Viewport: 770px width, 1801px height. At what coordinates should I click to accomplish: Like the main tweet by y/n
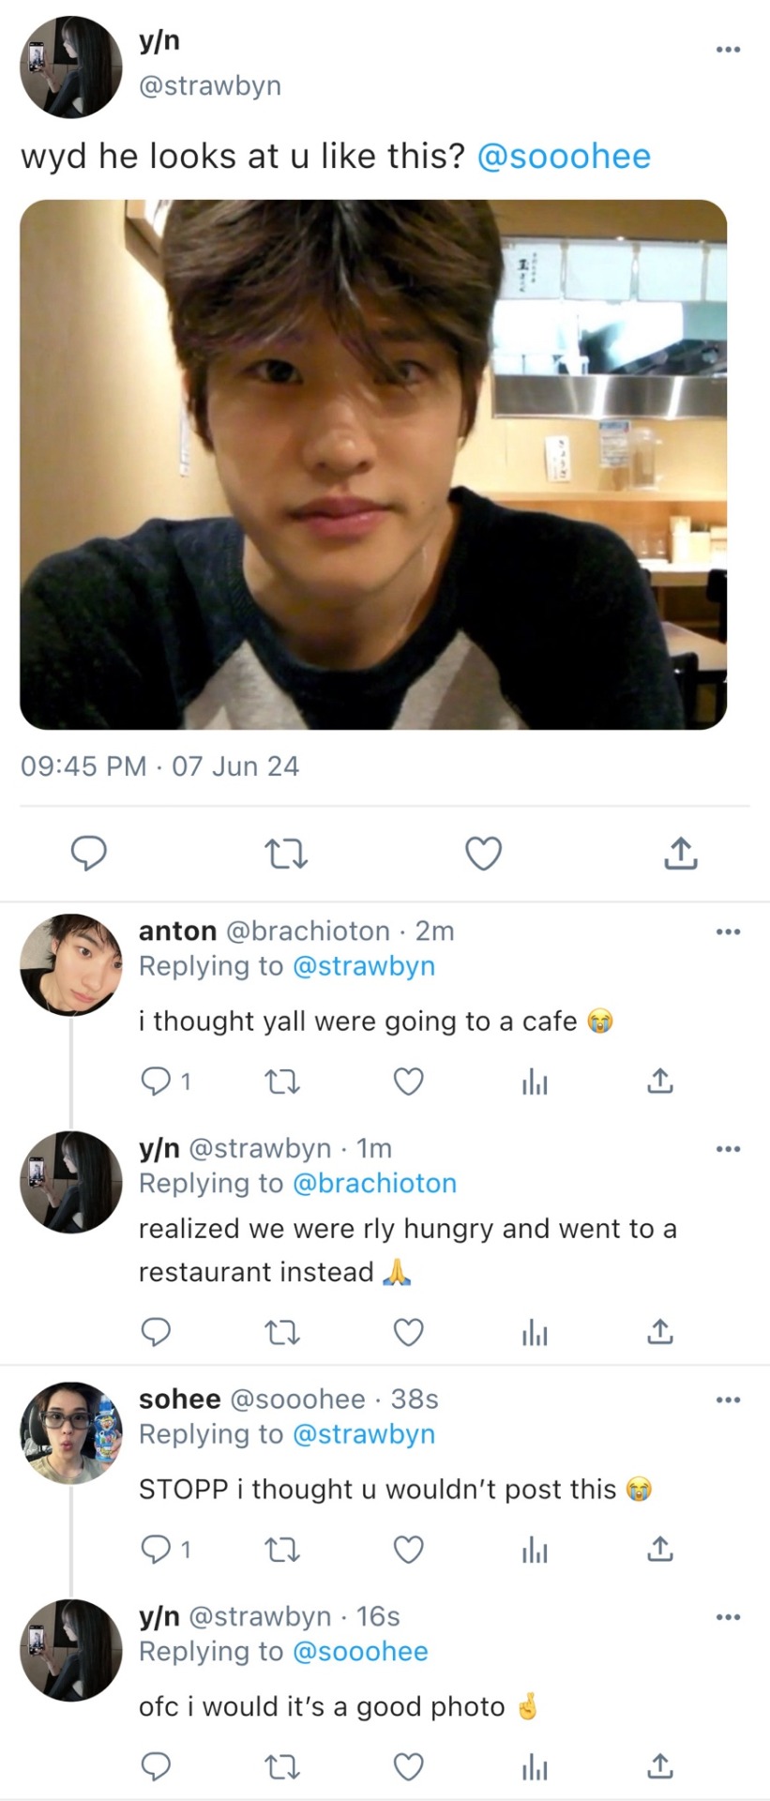[483, 854]
